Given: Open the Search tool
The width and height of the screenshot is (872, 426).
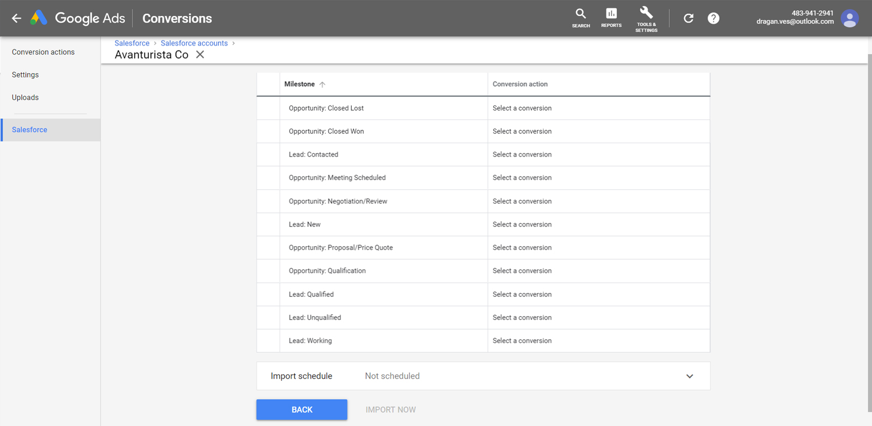Looking at the screenshot, I should click(580, 18).
